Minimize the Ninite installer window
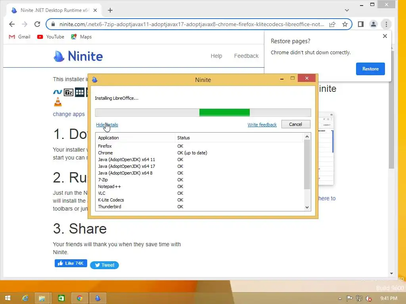This screenshot has width=406, height=304. coord(282,79)
